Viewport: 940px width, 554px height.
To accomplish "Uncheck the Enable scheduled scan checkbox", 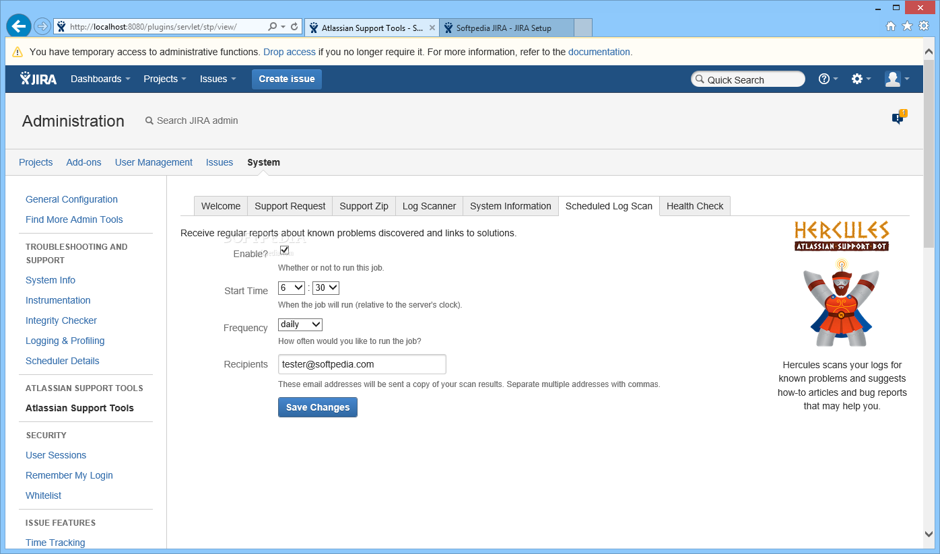I will click(284, 250).
